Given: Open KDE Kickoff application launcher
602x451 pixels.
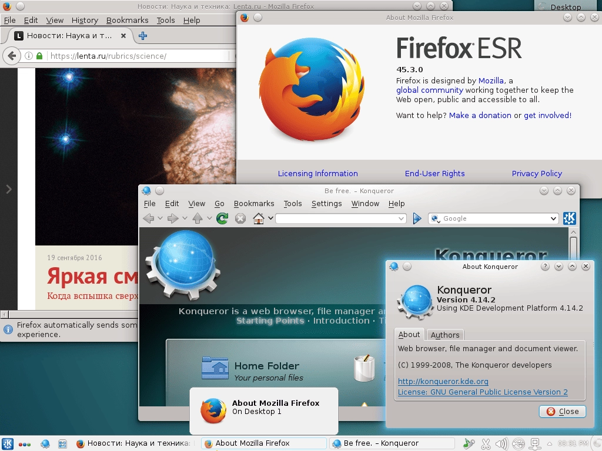Looking at the screenshot, I should (x=8, y=444).
